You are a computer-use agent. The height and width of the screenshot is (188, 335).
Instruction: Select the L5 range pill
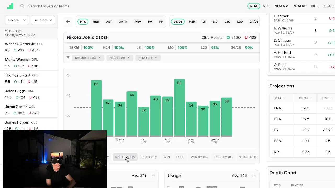point(204,22)
